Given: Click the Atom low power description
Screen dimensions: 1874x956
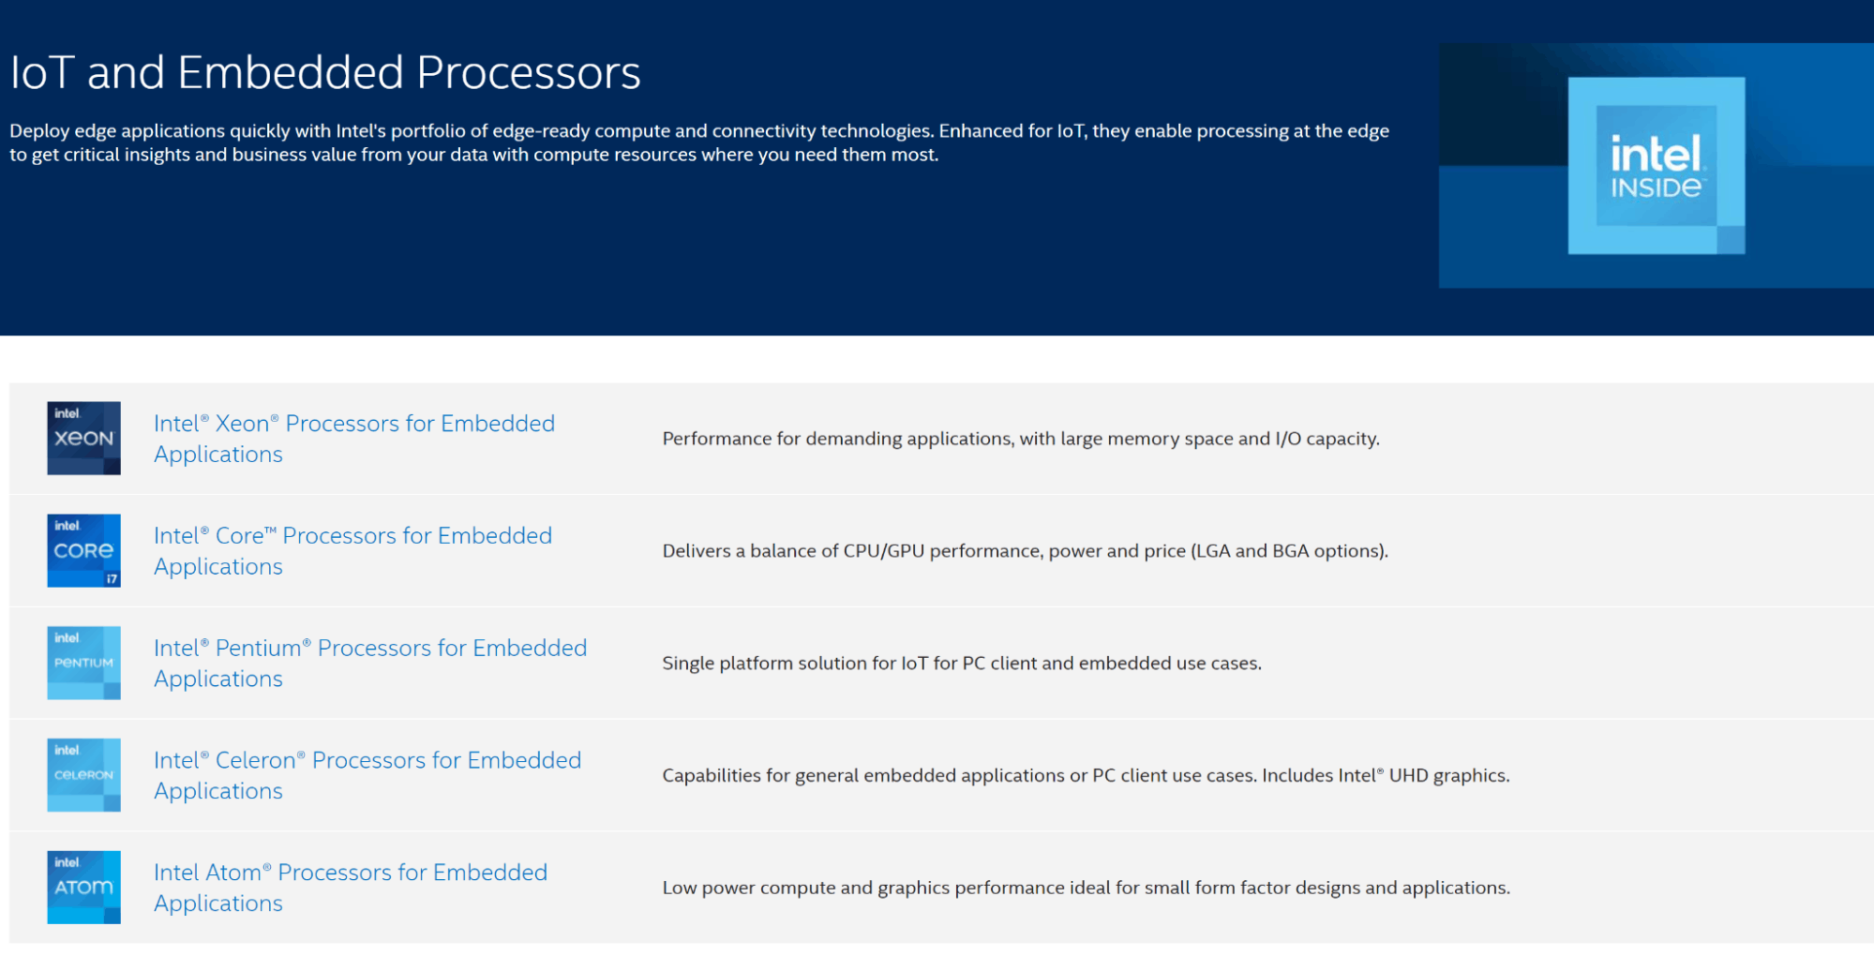Looking at the screenshot, I should (1086, 888).
